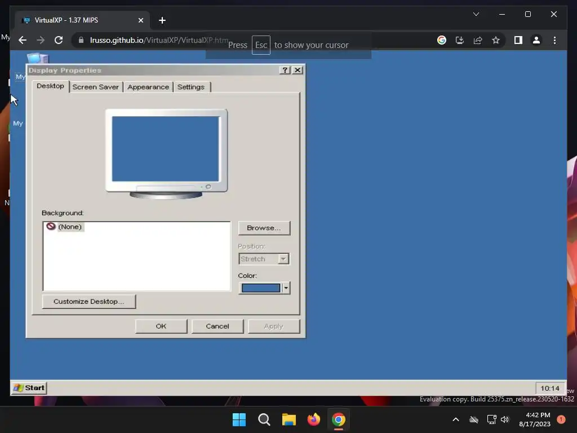
Task: Click the desktop icon above the dialog
Action: 38,58
